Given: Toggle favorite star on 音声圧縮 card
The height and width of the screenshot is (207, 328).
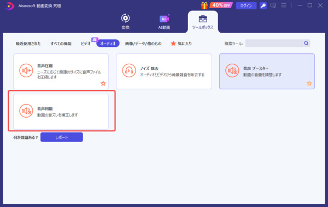Looking at the screenshot, I should [103, 83].
